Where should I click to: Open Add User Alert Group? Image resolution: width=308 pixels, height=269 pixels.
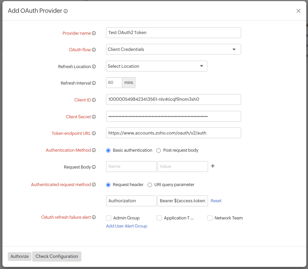tap(127, 226)
